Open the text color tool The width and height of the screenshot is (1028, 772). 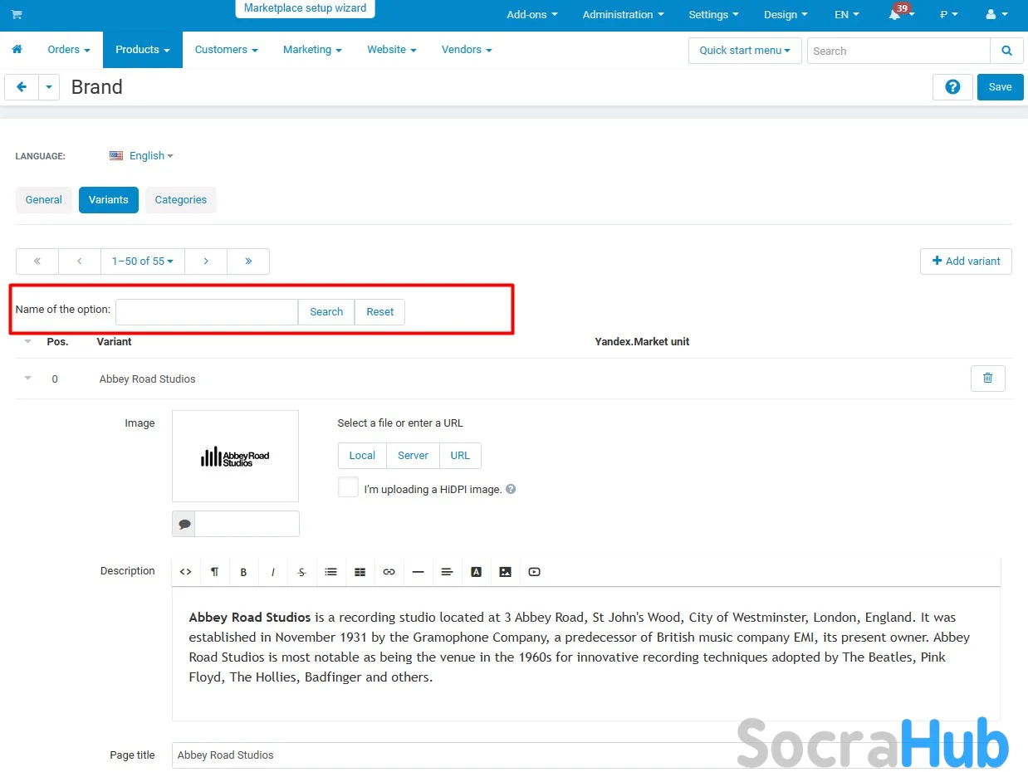pos(476,572)
